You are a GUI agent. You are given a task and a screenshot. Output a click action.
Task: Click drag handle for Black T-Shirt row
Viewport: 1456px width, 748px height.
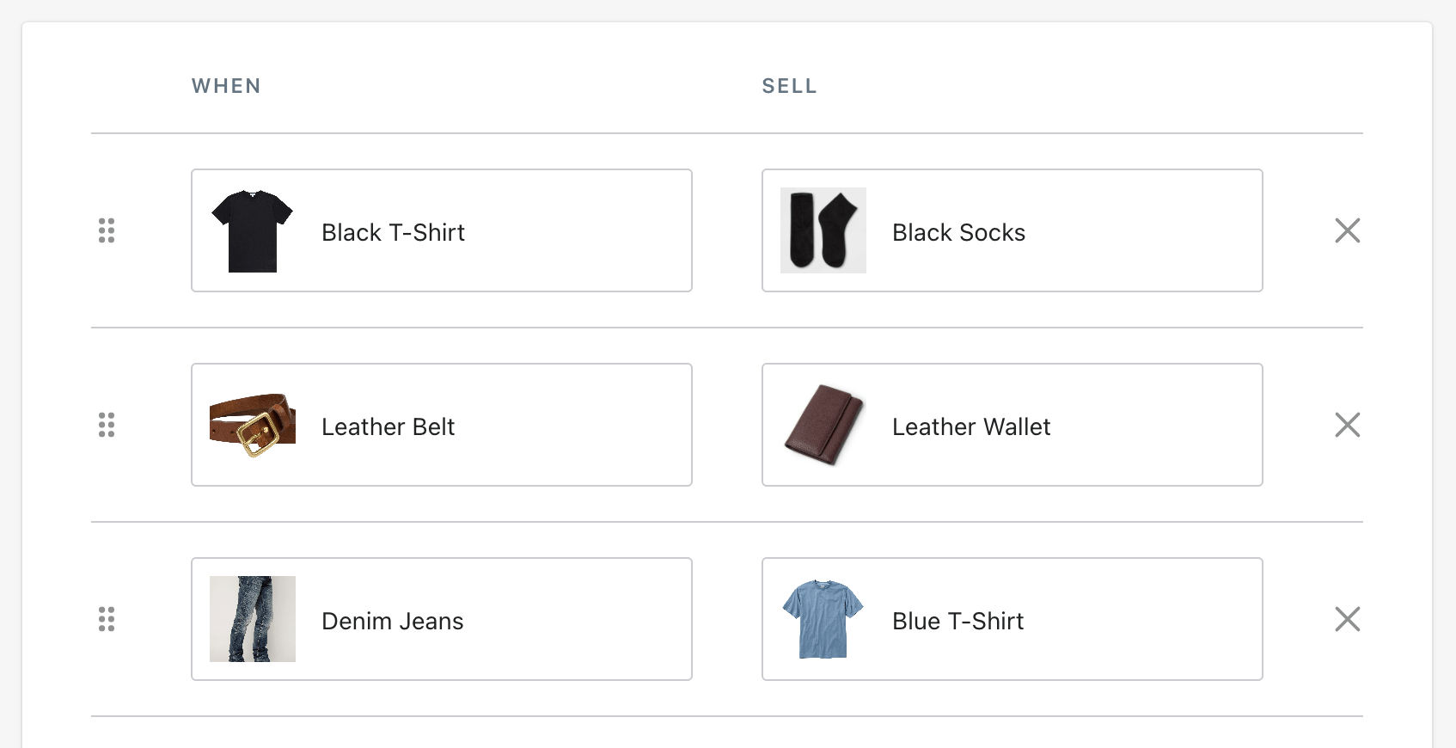(107, 230)
